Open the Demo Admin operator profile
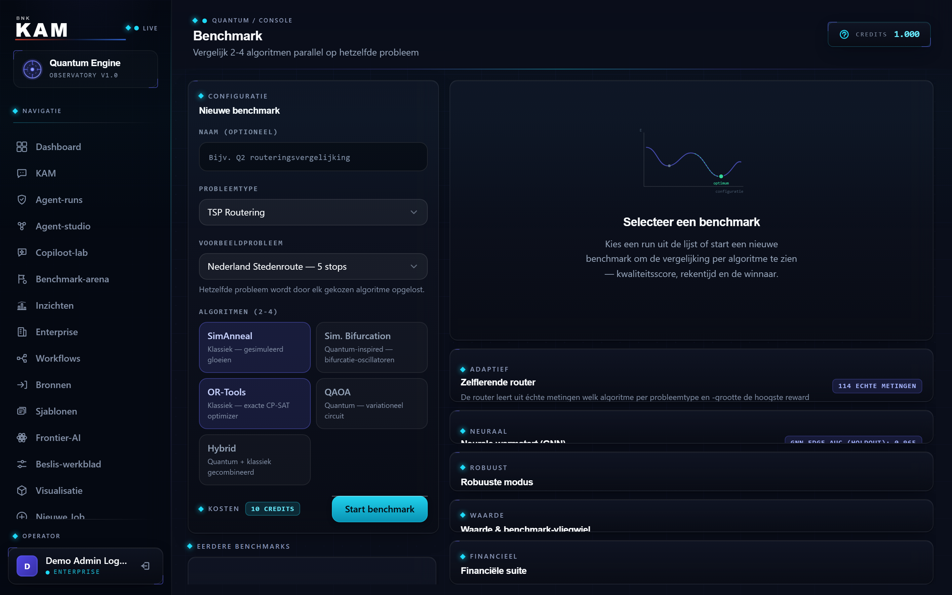Image resolution: width=952 pixels, height=595 pixels. coord(85,566)
